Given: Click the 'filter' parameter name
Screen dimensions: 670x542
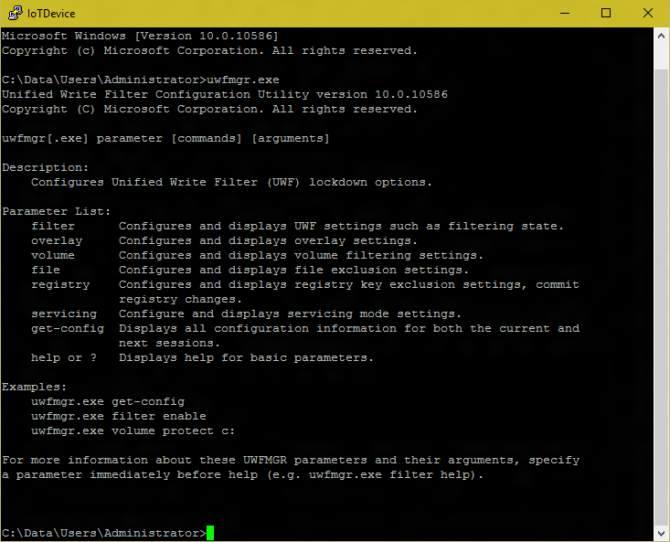Looking at the screenshot, I should tap(53, 226).
